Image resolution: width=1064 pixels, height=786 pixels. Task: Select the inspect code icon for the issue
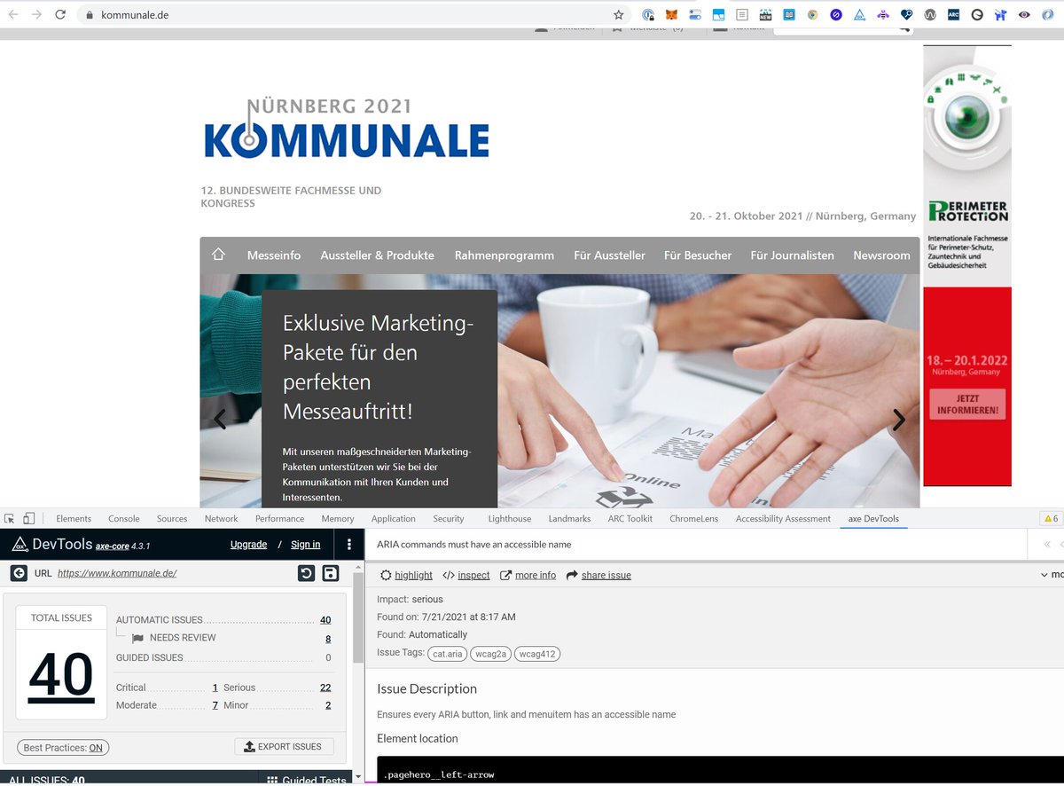450,575
